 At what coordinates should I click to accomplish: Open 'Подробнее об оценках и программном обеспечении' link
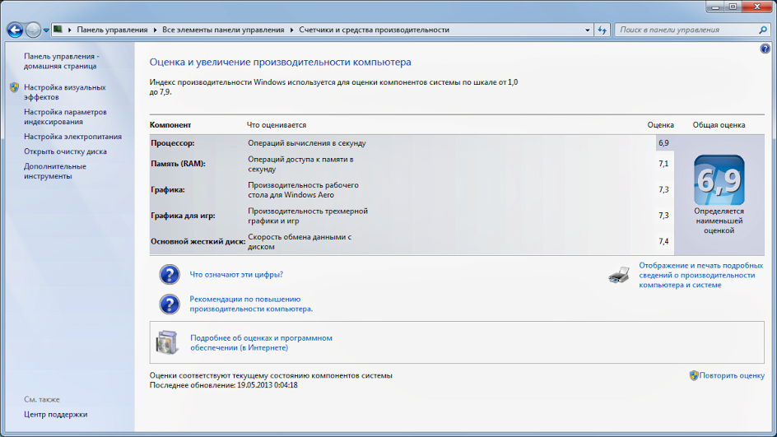[261, 343]
